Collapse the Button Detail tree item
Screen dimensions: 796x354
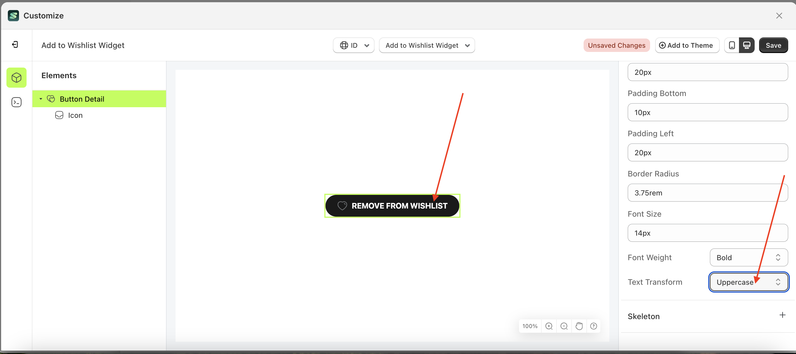(41, 99)
